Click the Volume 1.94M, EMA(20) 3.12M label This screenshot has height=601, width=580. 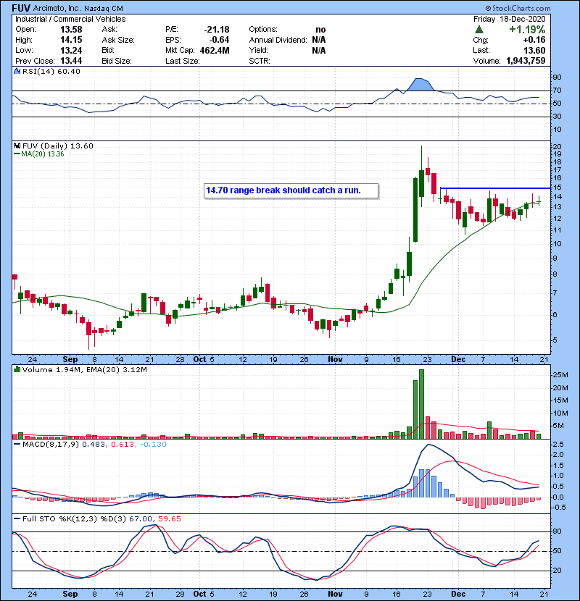(84, 369)
